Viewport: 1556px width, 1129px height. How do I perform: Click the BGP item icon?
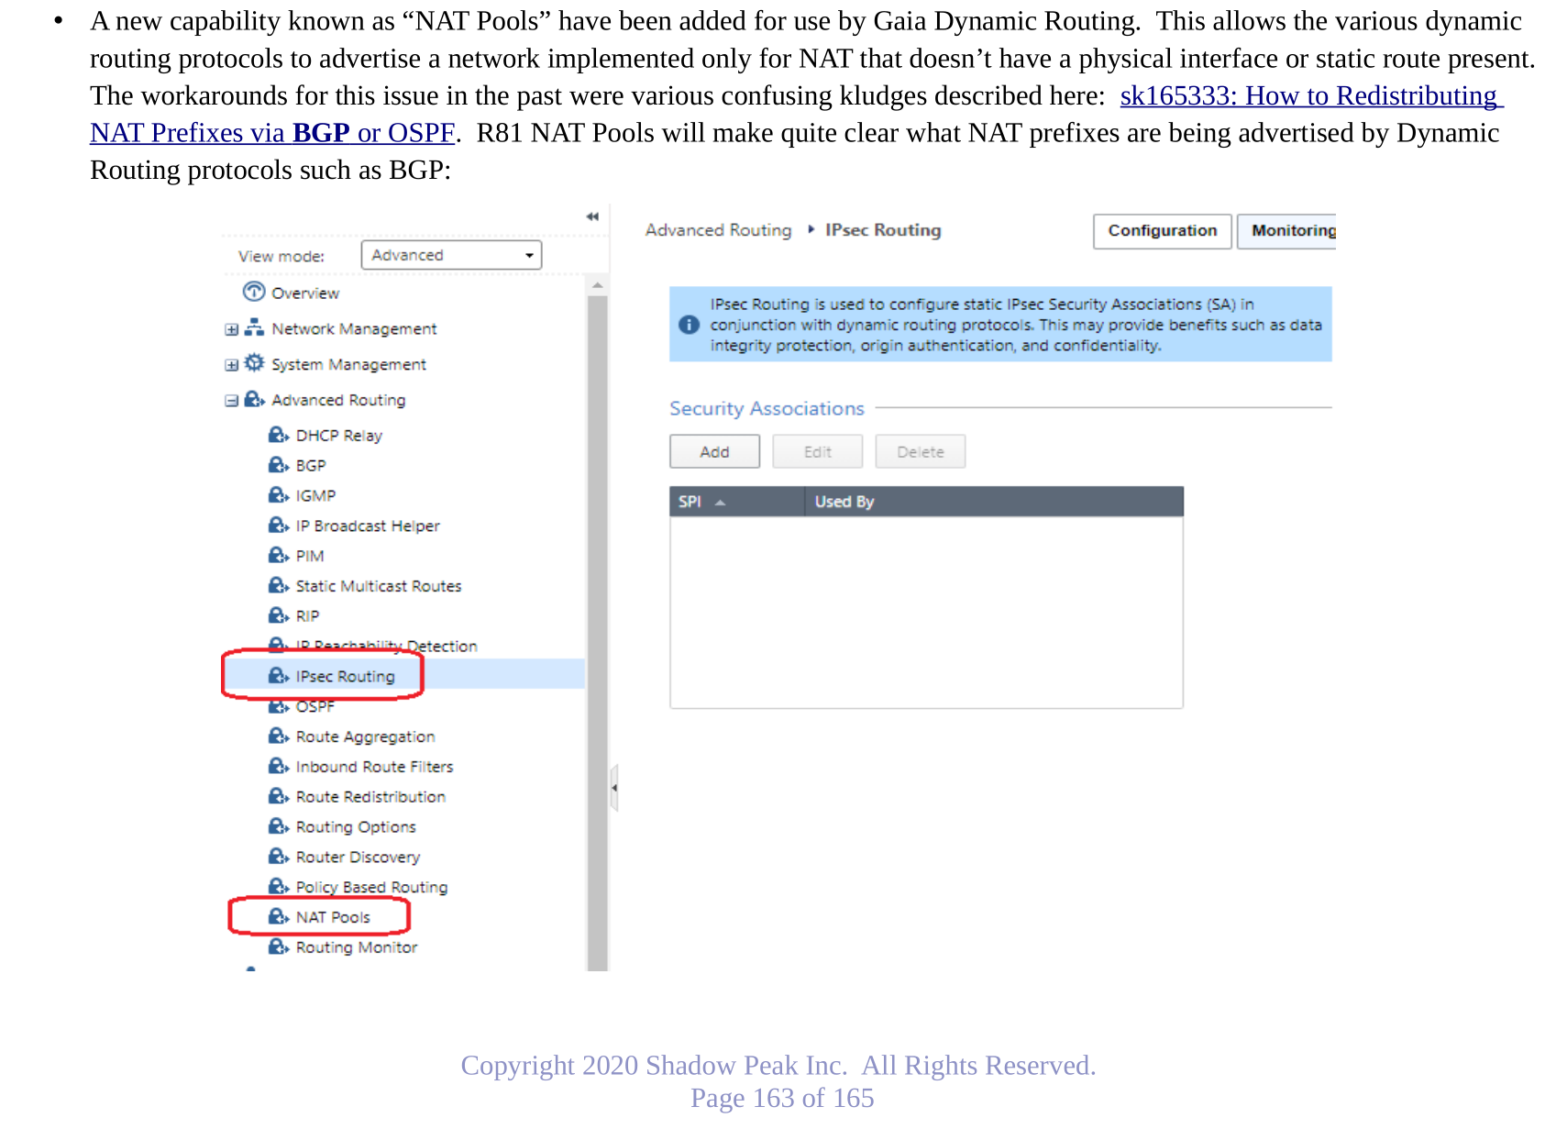point(278,465)
